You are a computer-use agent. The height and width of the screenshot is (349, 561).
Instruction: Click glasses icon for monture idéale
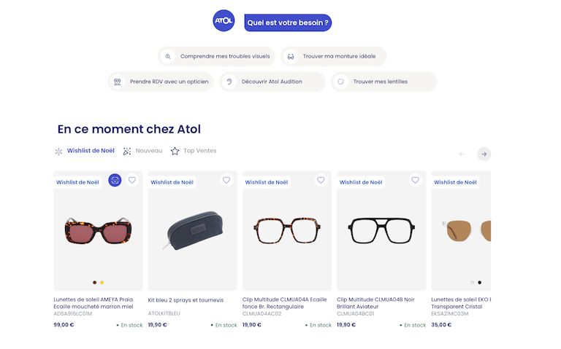pos(291,56)
